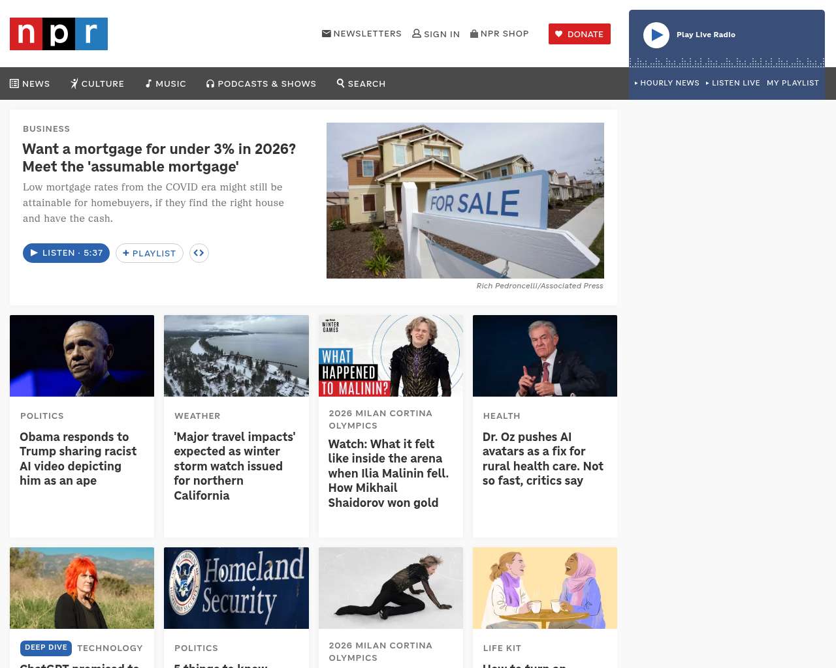Viewport: 836px width, 668px height.
Task: Open My Playlist in the player
Action: pyautogui.click(x=793, y=83)
